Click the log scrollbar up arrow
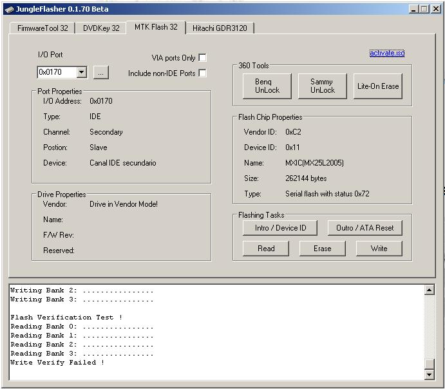 coord(430,290)
